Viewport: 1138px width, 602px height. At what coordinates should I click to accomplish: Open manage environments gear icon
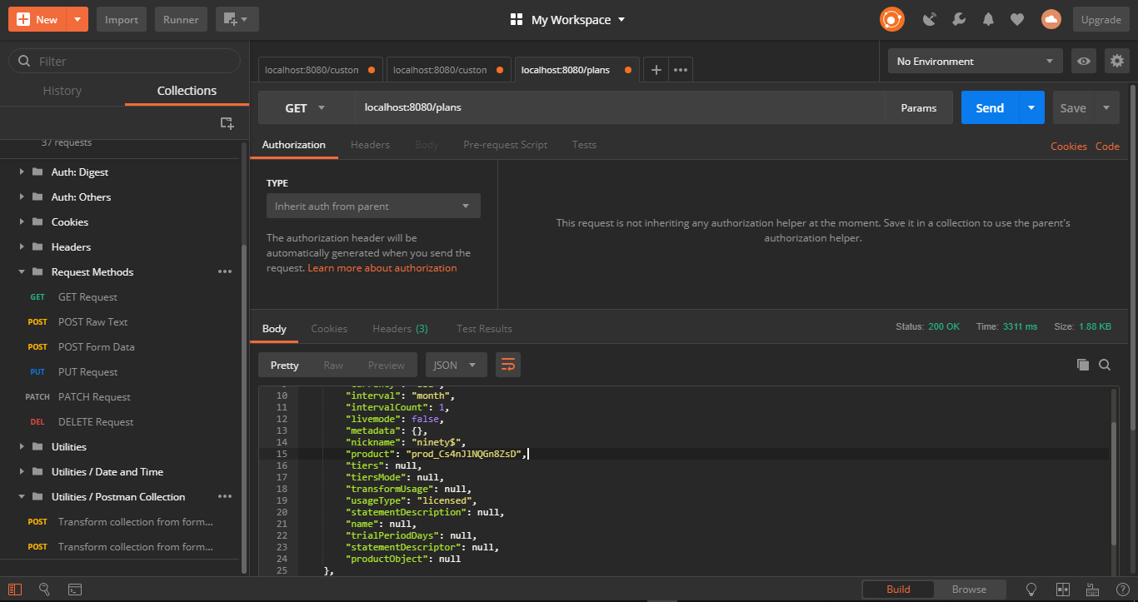(1117, 61)
